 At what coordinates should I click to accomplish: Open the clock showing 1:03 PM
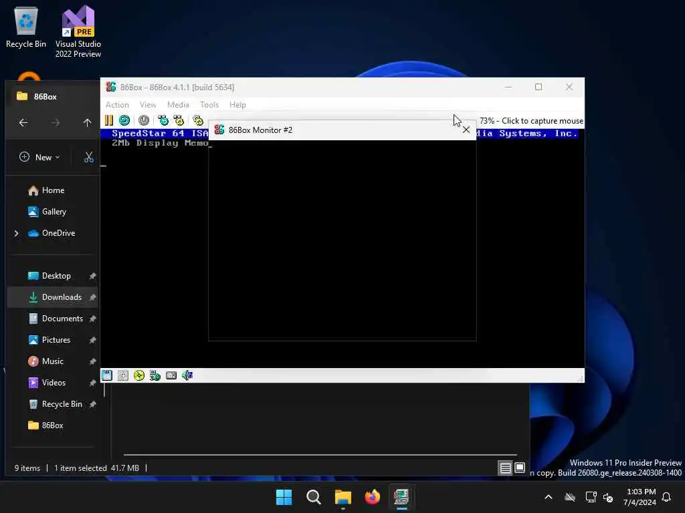tap(640, 497)
